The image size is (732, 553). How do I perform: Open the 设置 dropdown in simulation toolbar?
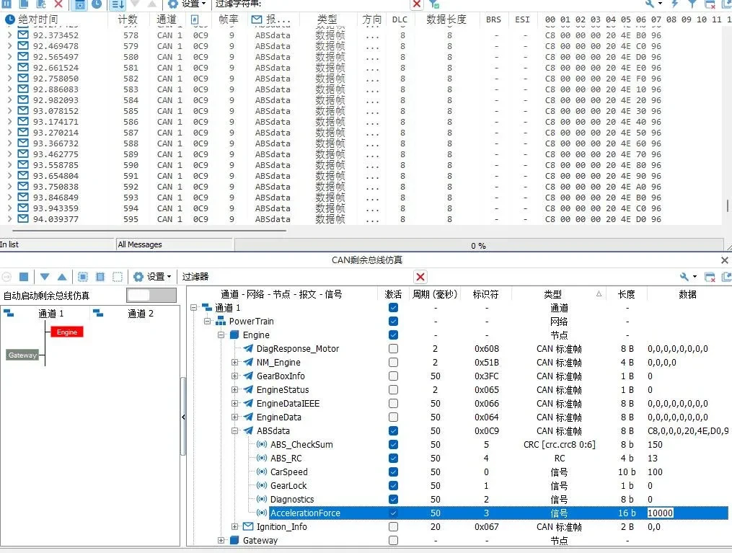tap(153, 277)
